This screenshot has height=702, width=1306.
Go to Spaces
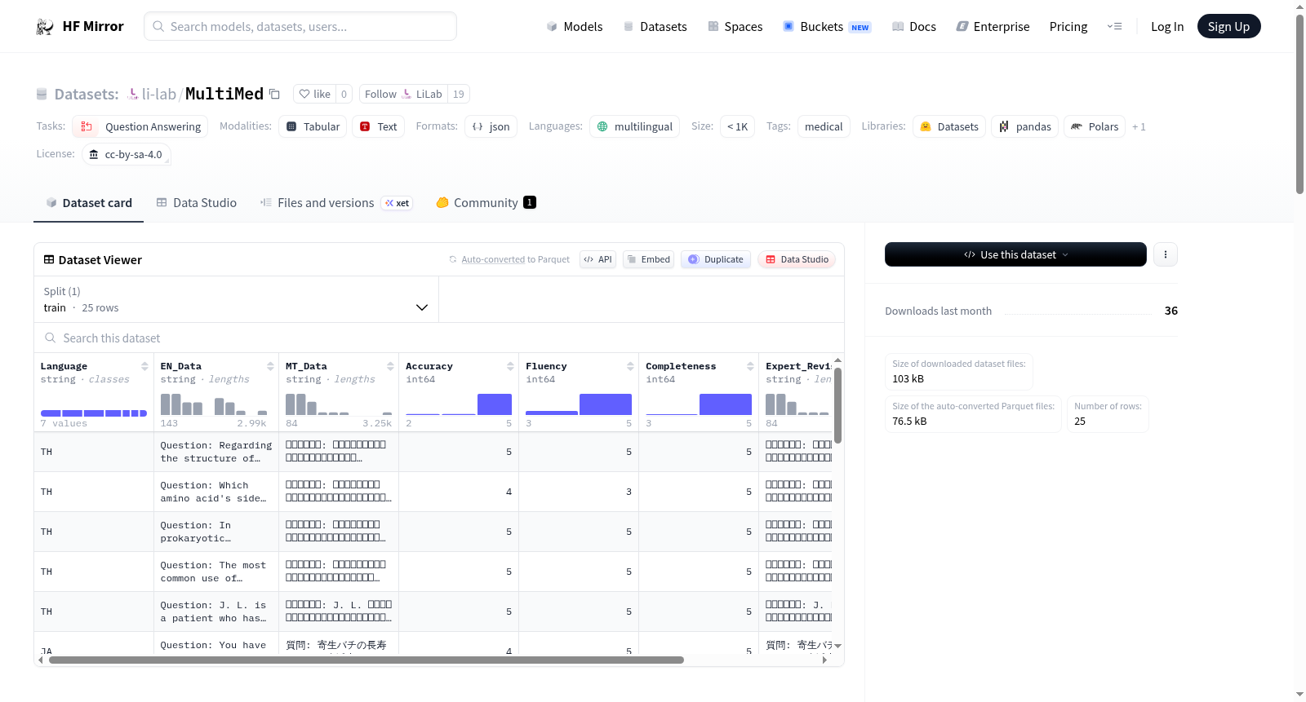[735, 27]
